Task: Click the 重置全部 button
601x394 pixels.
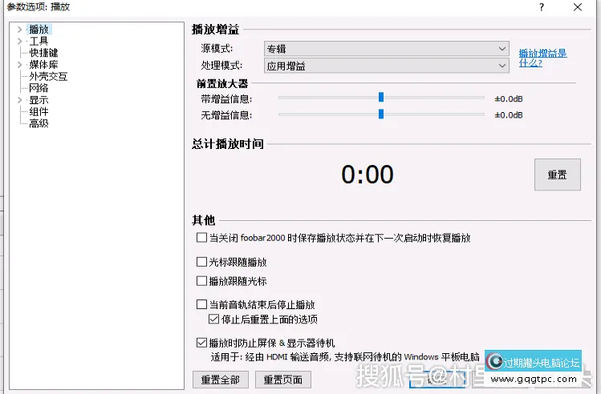Action: (x=220, y=380)
